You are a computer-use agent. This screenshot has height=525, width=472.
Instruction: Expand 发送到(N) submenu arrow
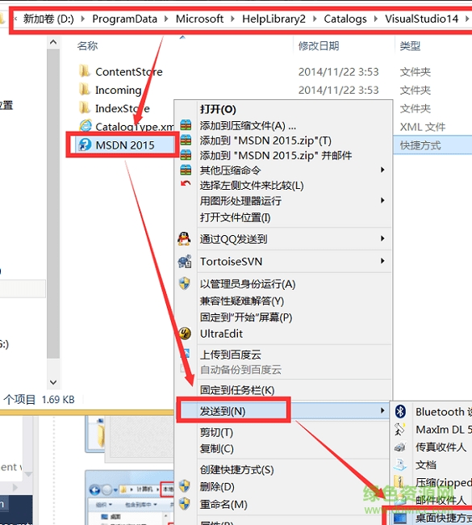coord(382,410)
